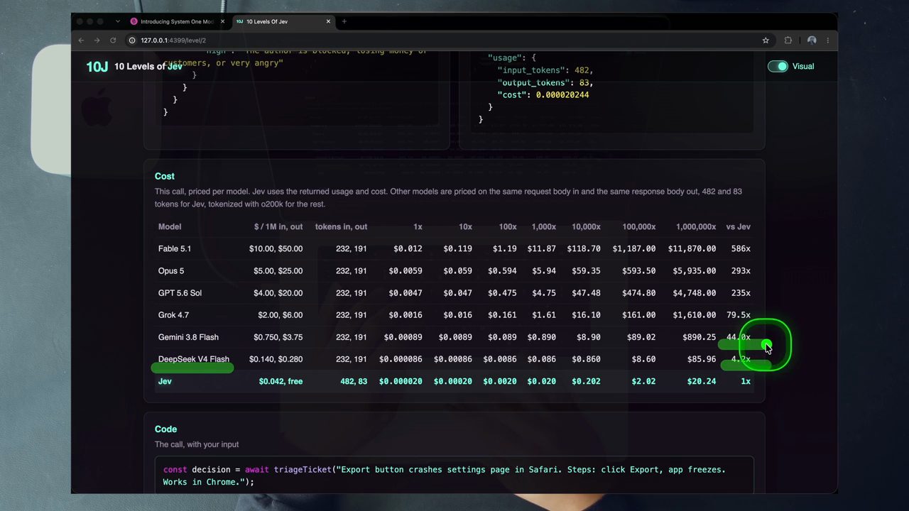Click the DeepSeek V4 Flash model name
This screenshot has height=511, width=909.
(194, 359)
